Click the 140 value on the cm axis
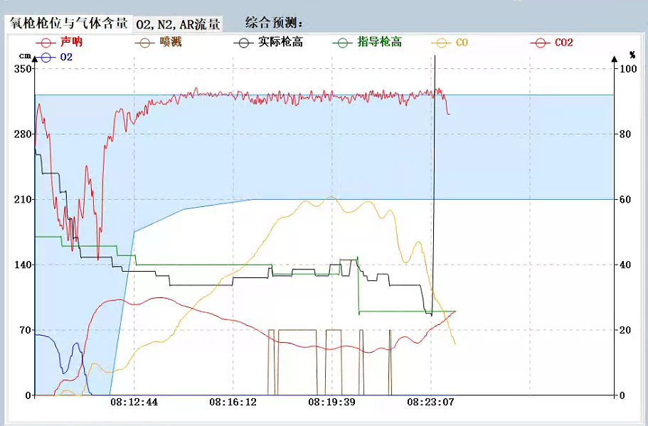The width and height of the screenshot is (648, 426). (23, 265)
